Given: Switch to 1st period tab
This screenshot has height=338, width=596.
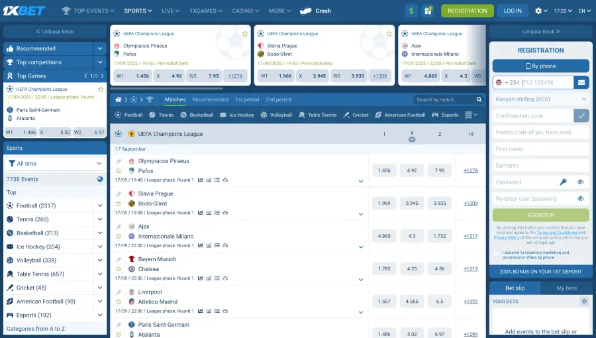Looking at the screenshot, I should 247,99.
